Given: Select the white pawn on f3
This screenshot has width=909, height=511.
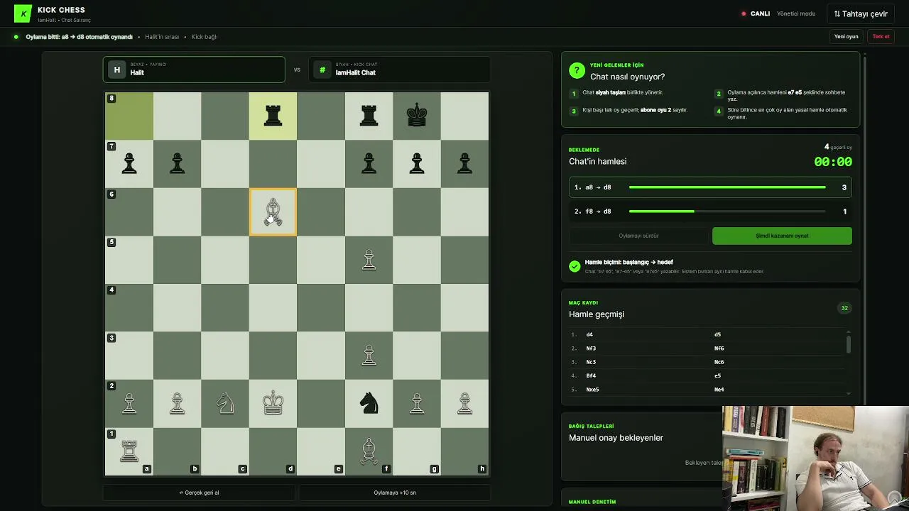Looking at the screenshot, I should (x=369, y=356).
